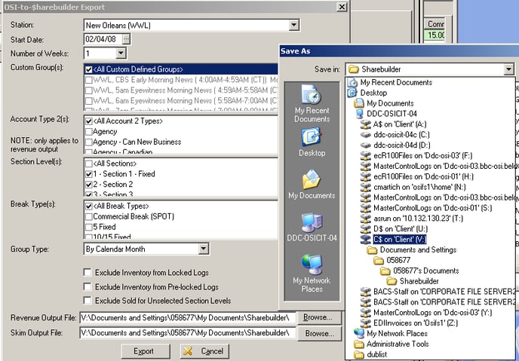Uncheck 2 - Section 2
Viewport: 519px width, 361px height.
(88, 185)
